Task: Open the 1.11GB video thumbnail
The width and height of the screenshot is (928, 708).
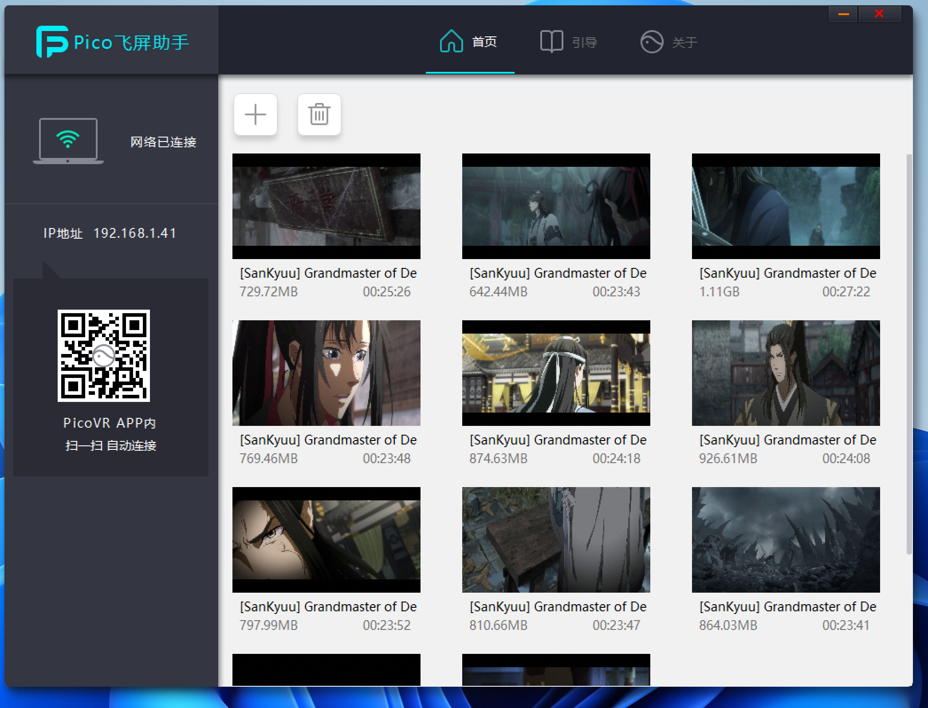Action: point(786,206)
